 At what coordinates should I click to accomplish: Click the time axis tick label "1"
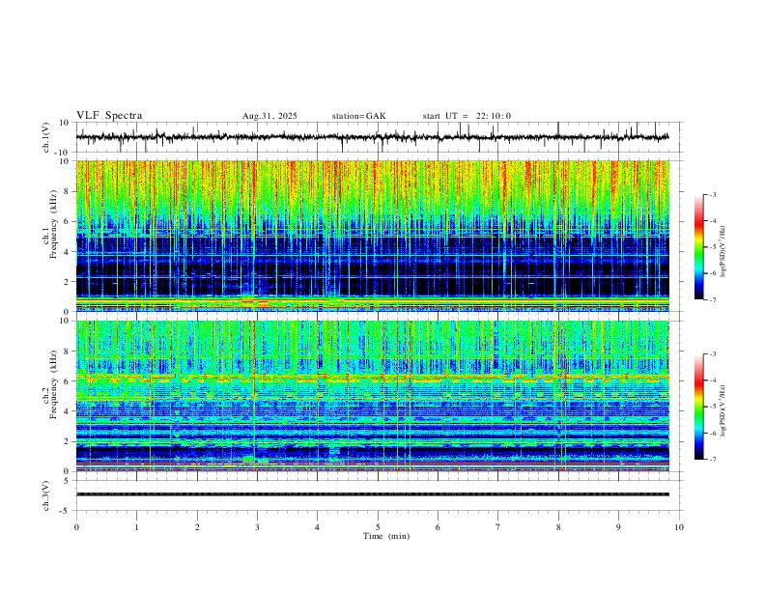click(136, 527)
